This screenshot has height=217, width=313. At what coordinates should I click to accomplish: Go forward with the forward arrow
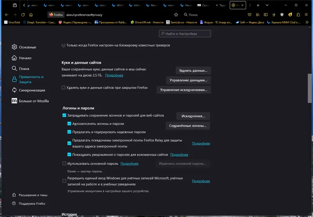click(x=15, y=15)
